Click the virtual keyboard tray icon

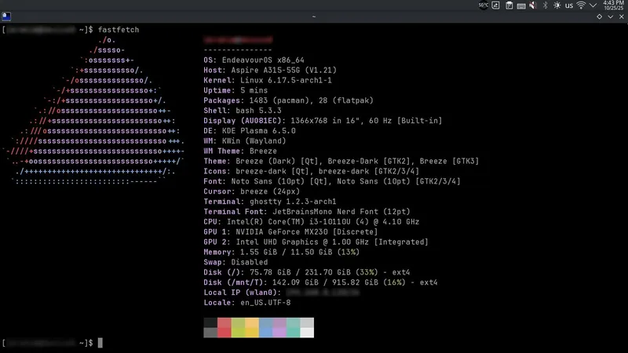point(521,5)
